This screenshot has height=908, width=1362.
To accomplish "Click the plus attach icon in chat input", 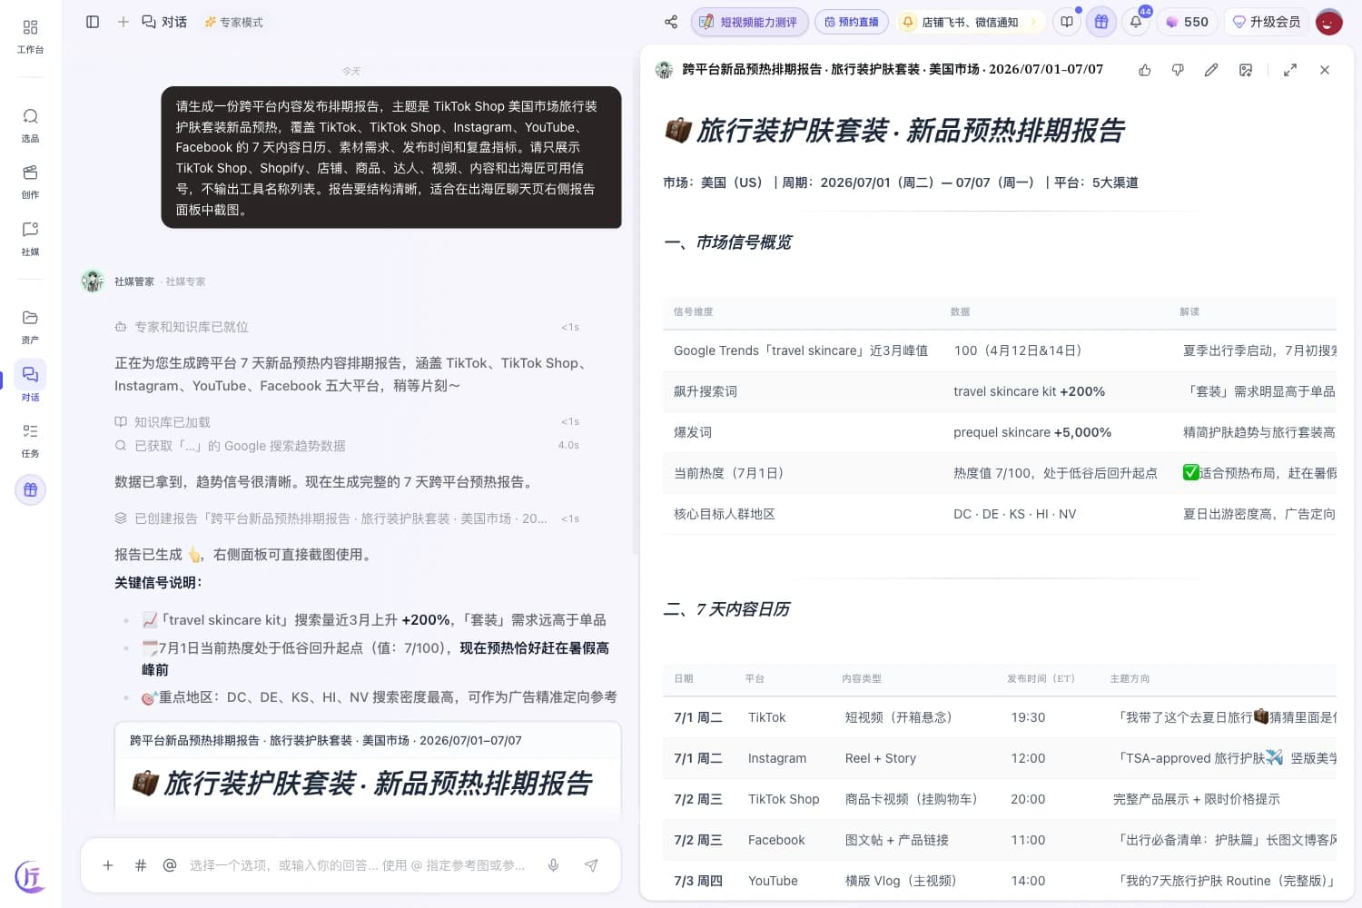I will pos(108,865).
